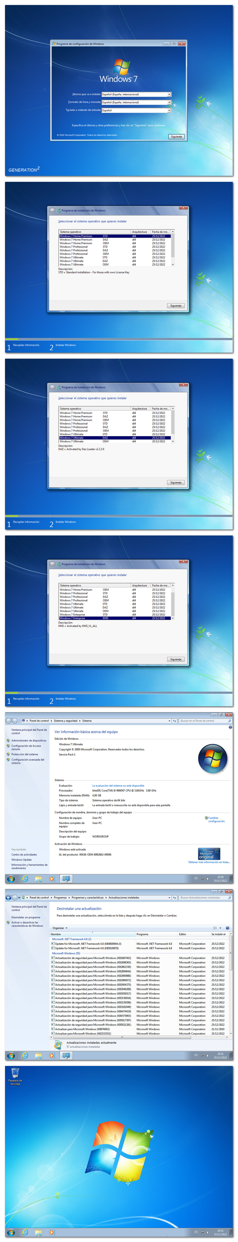Click Windows Explorer folder icon on desktop screenshot taskbar
Screen dimensions: 238x1242
point(38,1232)
